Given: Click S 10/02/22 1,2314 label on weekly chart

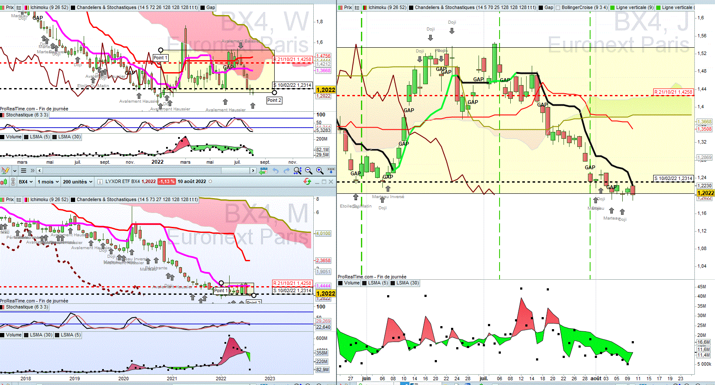Looking at the screenshot, I should [293, 85].
